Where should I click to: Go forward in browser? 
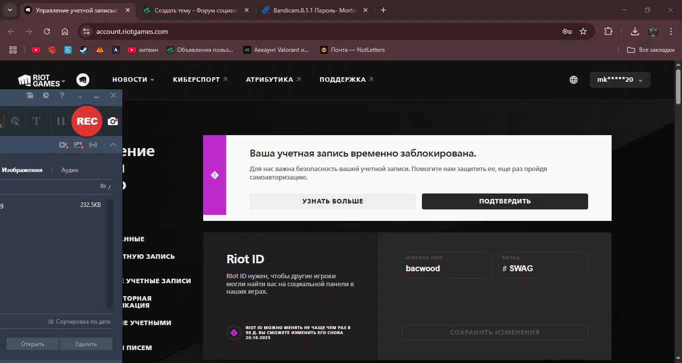pos(29,31)
